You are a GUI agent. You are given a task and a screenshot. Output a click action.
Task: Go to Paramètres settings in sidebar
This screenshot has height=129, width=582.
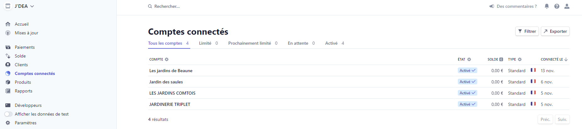25,123
